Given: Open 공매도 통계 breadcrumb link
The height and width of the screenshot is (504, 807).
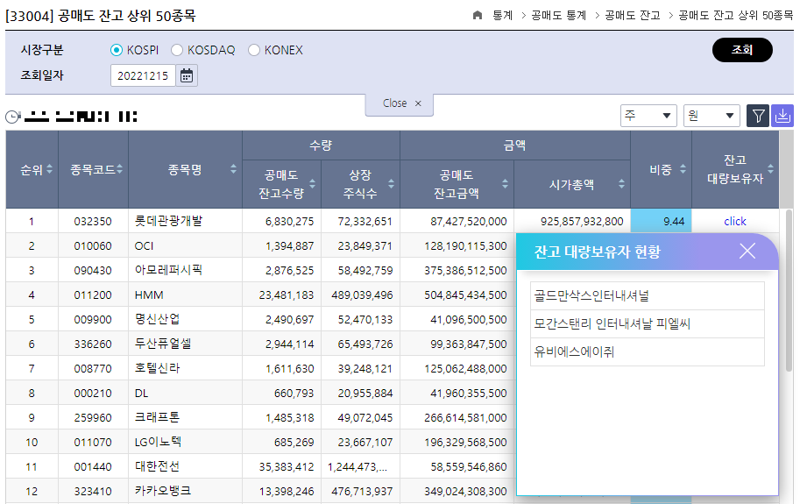Looking at the screenshot, I should pyautogui.click(x=558, y=16).
